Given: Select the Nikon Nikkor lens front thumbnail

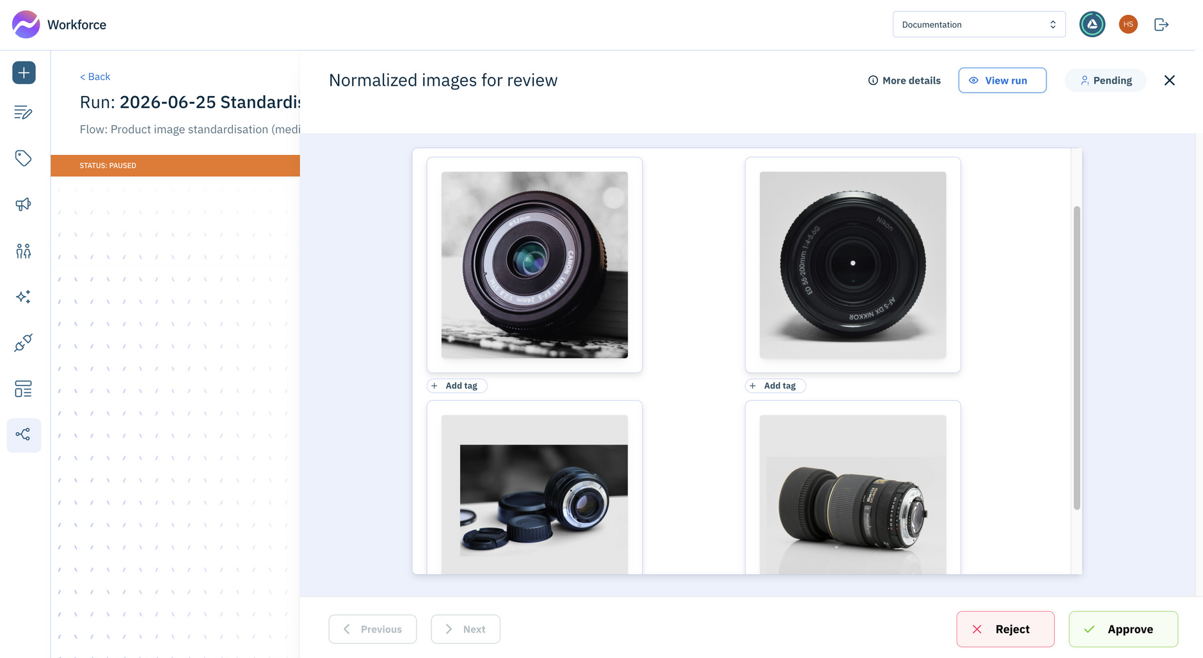Looking at the screenshot, I should click(853, 265).
